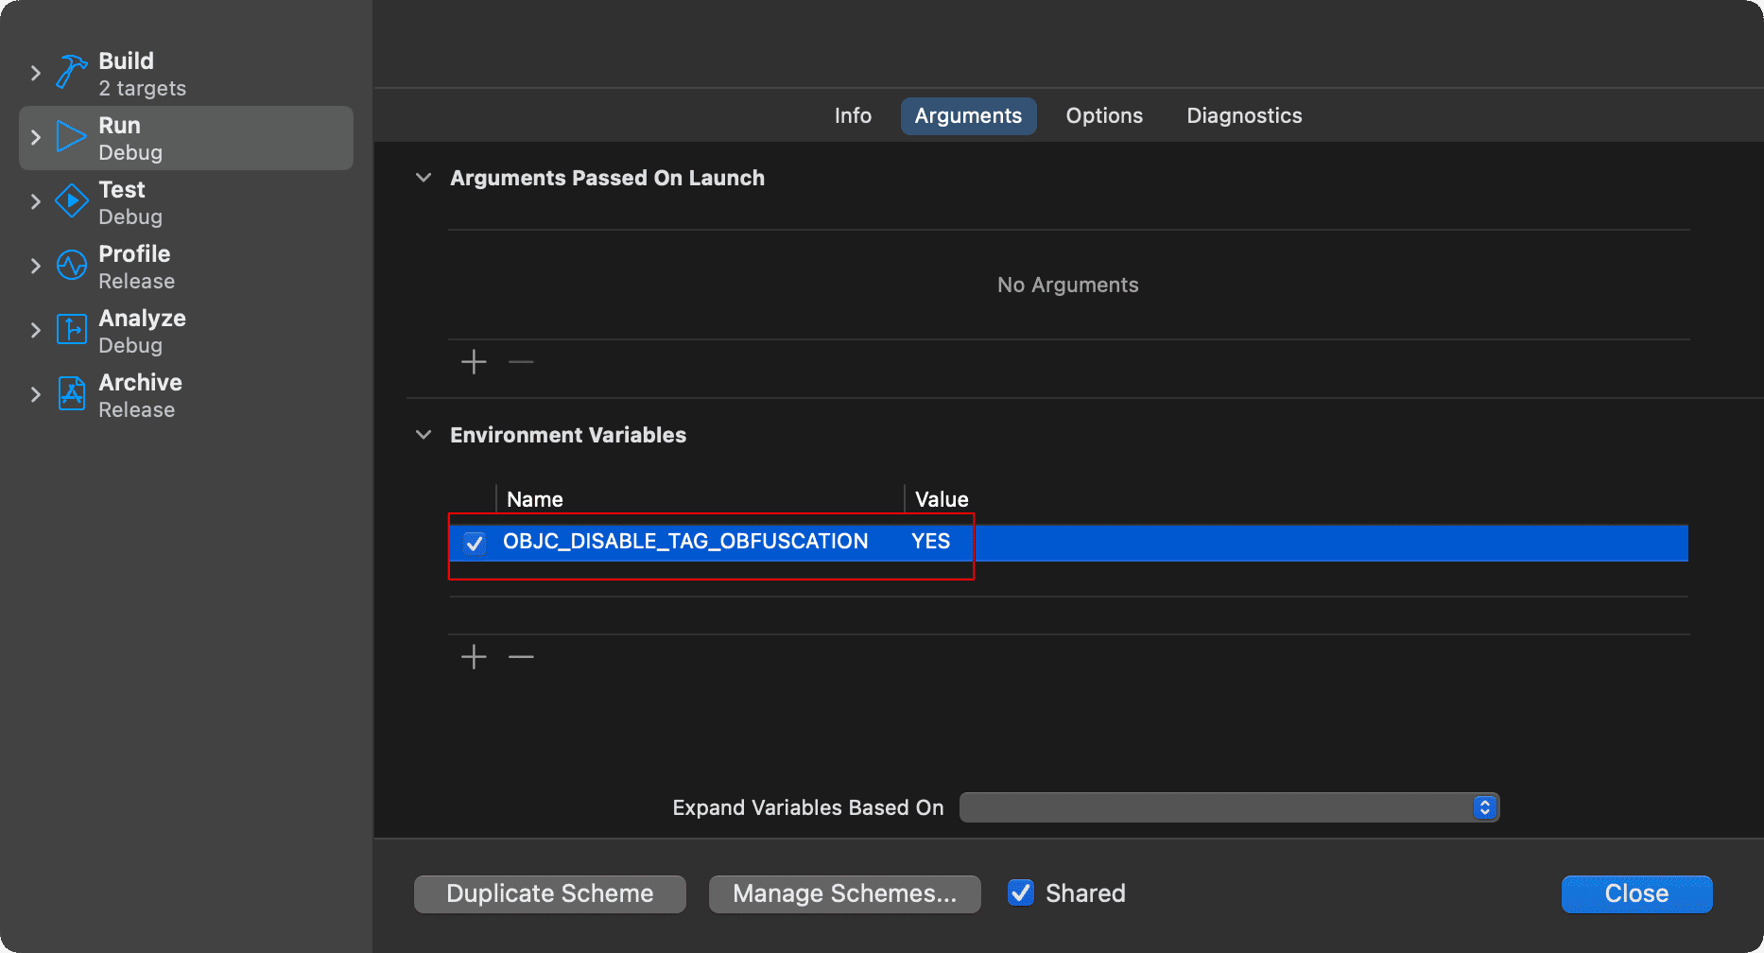The image size is (1764, 953).
Task: Click the Test diamond icon
Action: coord(71,201)
